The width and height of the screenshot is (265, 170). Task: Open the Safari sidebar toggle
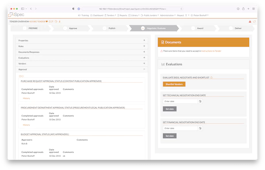coord(23,9)
